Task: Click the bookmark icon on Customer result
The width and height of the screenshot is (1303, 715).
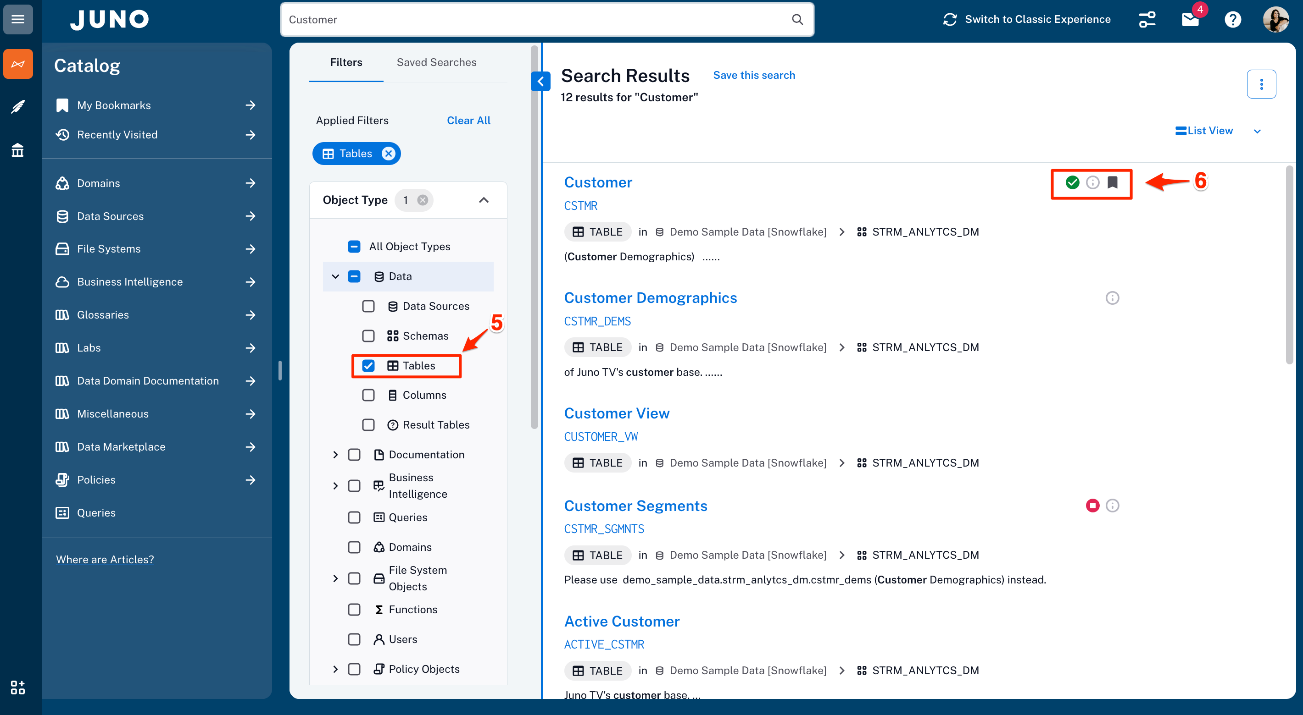Action: click(x=1112, y=182)
